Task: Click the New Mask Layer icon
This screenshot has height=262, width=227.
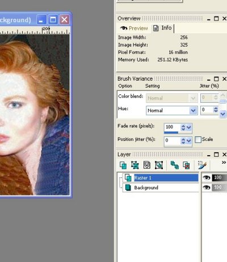Action: pos(147,165)
